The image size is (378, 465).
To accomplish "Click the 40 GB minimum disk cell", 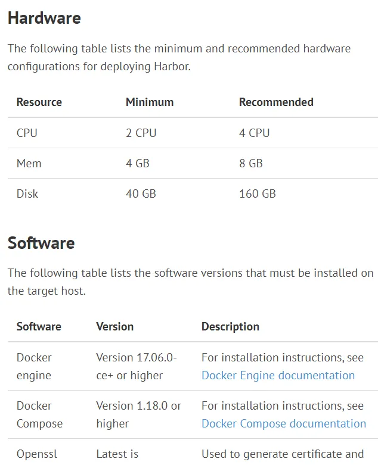I will [141, 194].
